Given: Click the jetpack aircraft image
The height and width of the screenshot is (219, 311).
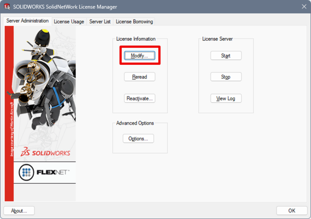Looking at the screenshot, I should click(x=45, y=79).
